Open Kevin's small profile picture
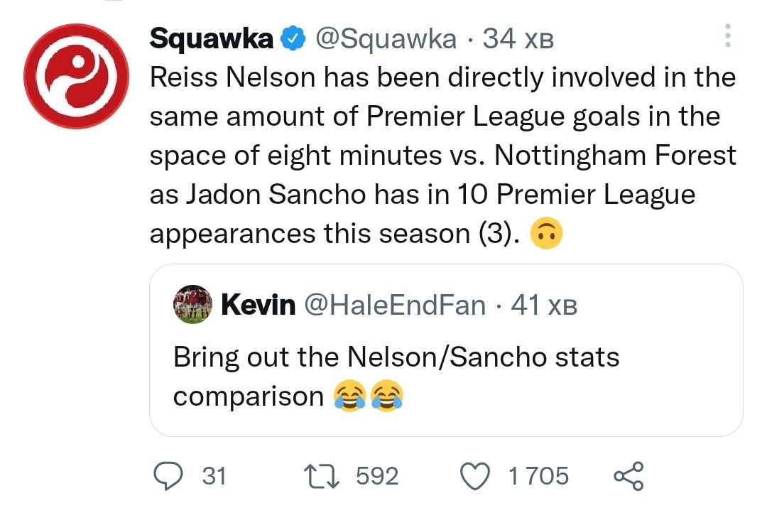Viewport: 767px width, 513px height. [192, 305]
